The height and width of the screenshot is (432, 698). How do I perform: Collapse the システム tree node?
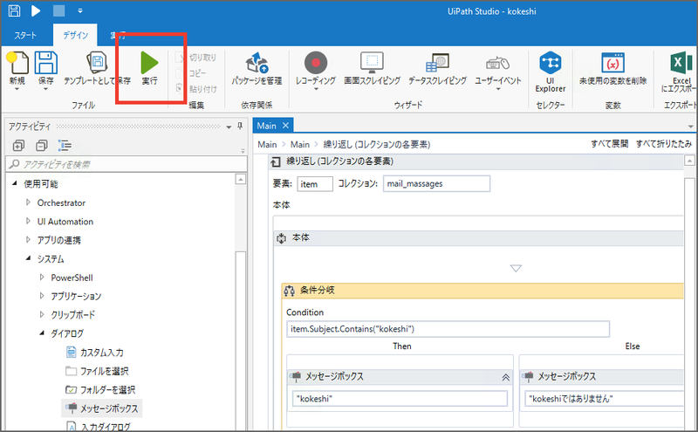(x=29, y=258)
